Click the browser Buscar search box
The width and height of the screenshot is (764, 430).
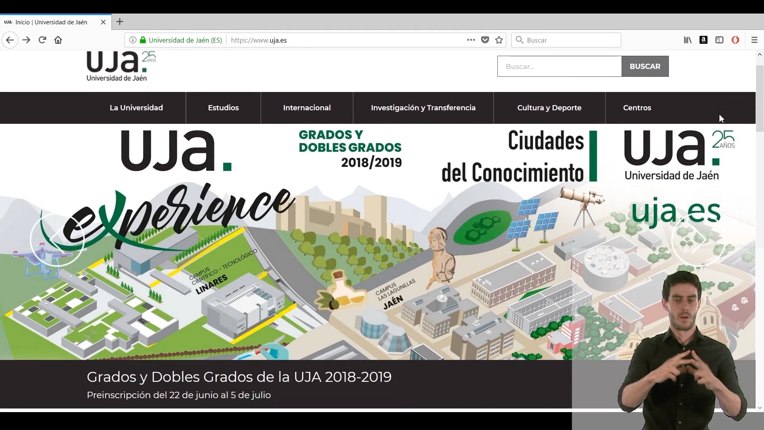coord(566,40)
